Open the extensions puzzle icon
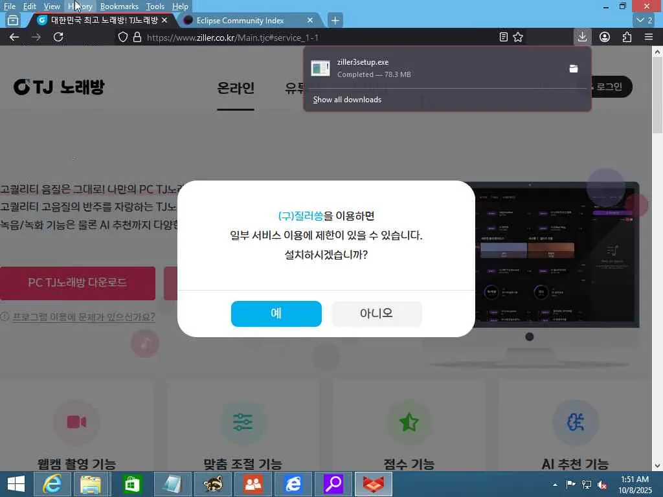 627,37
